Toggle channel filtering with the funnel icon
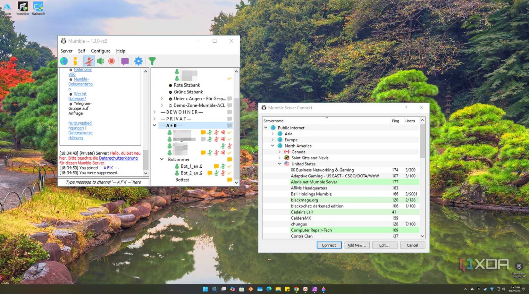Screen dimensions: 529x294 [152, 61]
